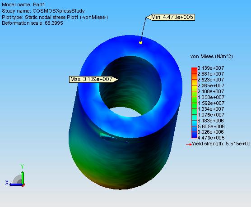Click the Model name: Part1 text
Screen dimensions: 251x207
(23, 4)
